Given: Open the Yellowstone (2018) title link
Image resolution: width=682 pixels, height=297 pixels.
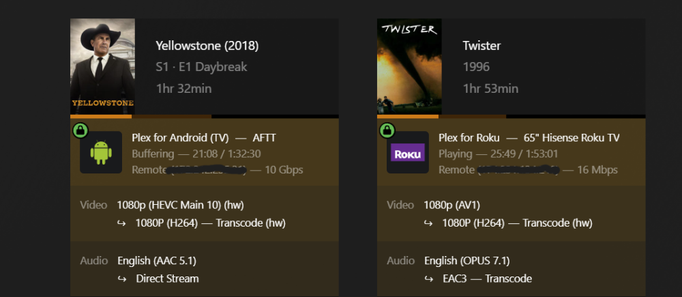Looking at the screenshot, I should [x=207, y=46].
